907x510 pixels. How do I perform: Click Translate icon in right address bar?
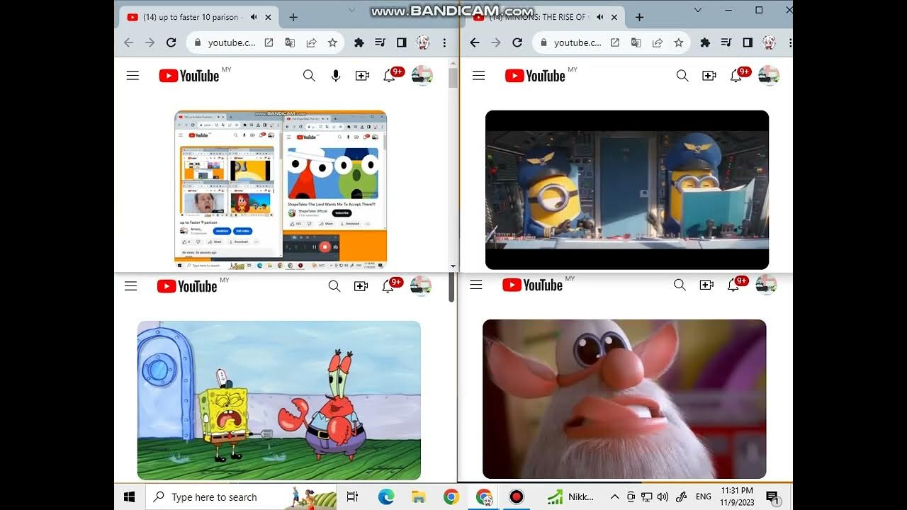(x=636, y=42)
